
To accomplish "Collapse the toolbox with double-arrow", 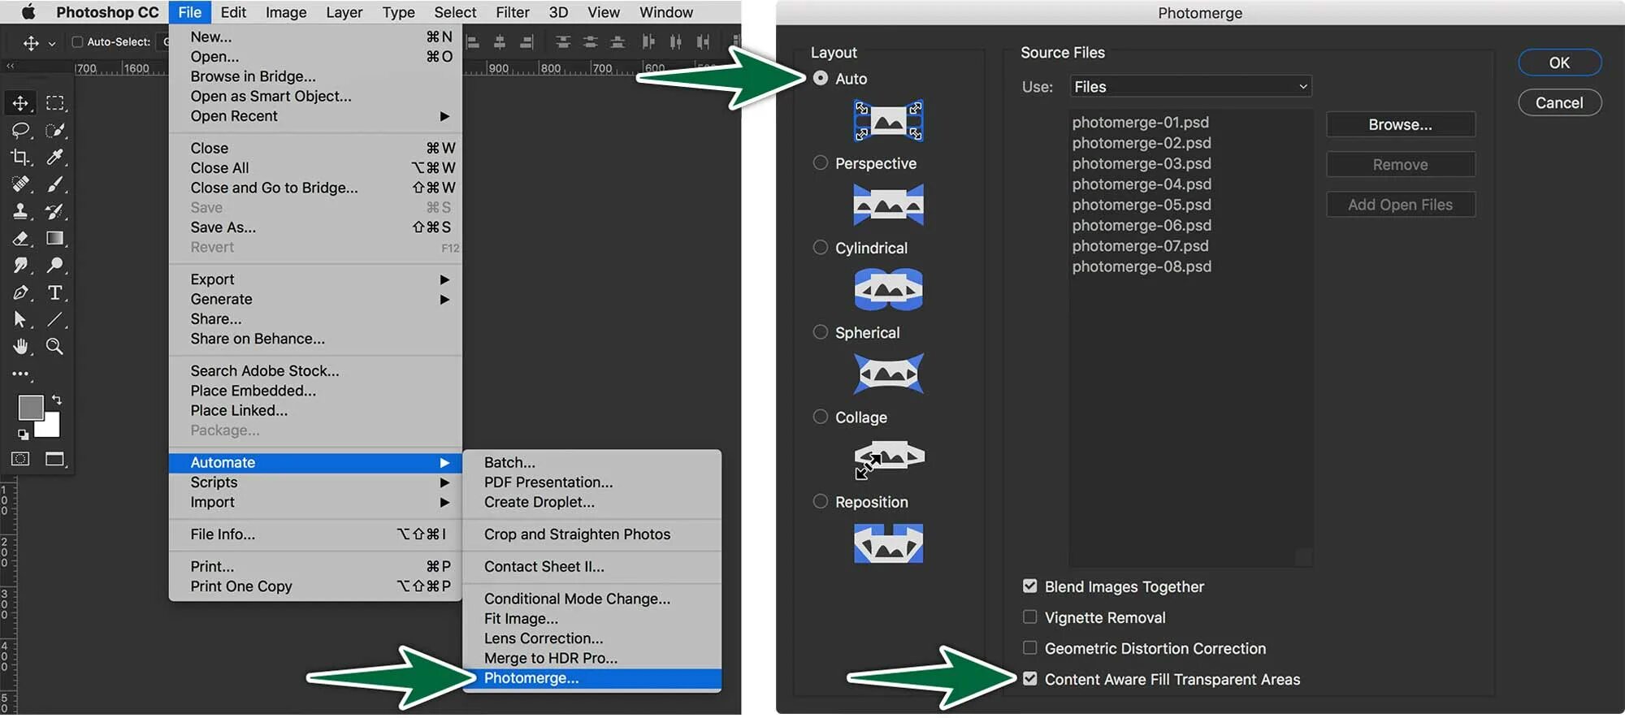I will pos(10,66).
